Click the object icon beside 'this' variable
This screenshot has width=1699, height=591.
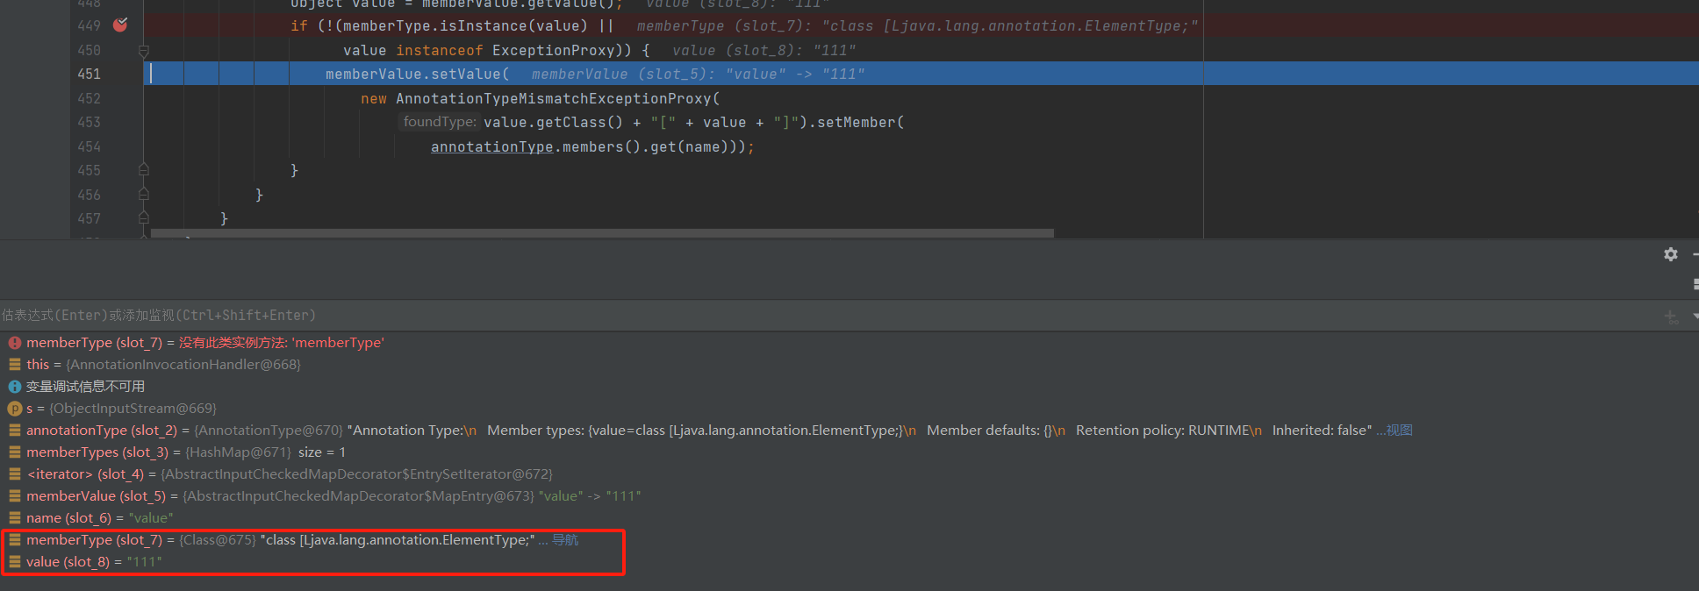coord(15,365)
